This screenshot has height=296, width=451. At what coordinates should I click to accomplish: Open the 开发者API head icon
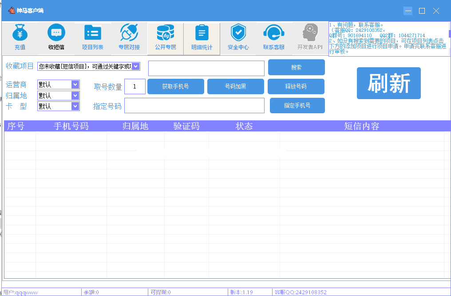310,32
